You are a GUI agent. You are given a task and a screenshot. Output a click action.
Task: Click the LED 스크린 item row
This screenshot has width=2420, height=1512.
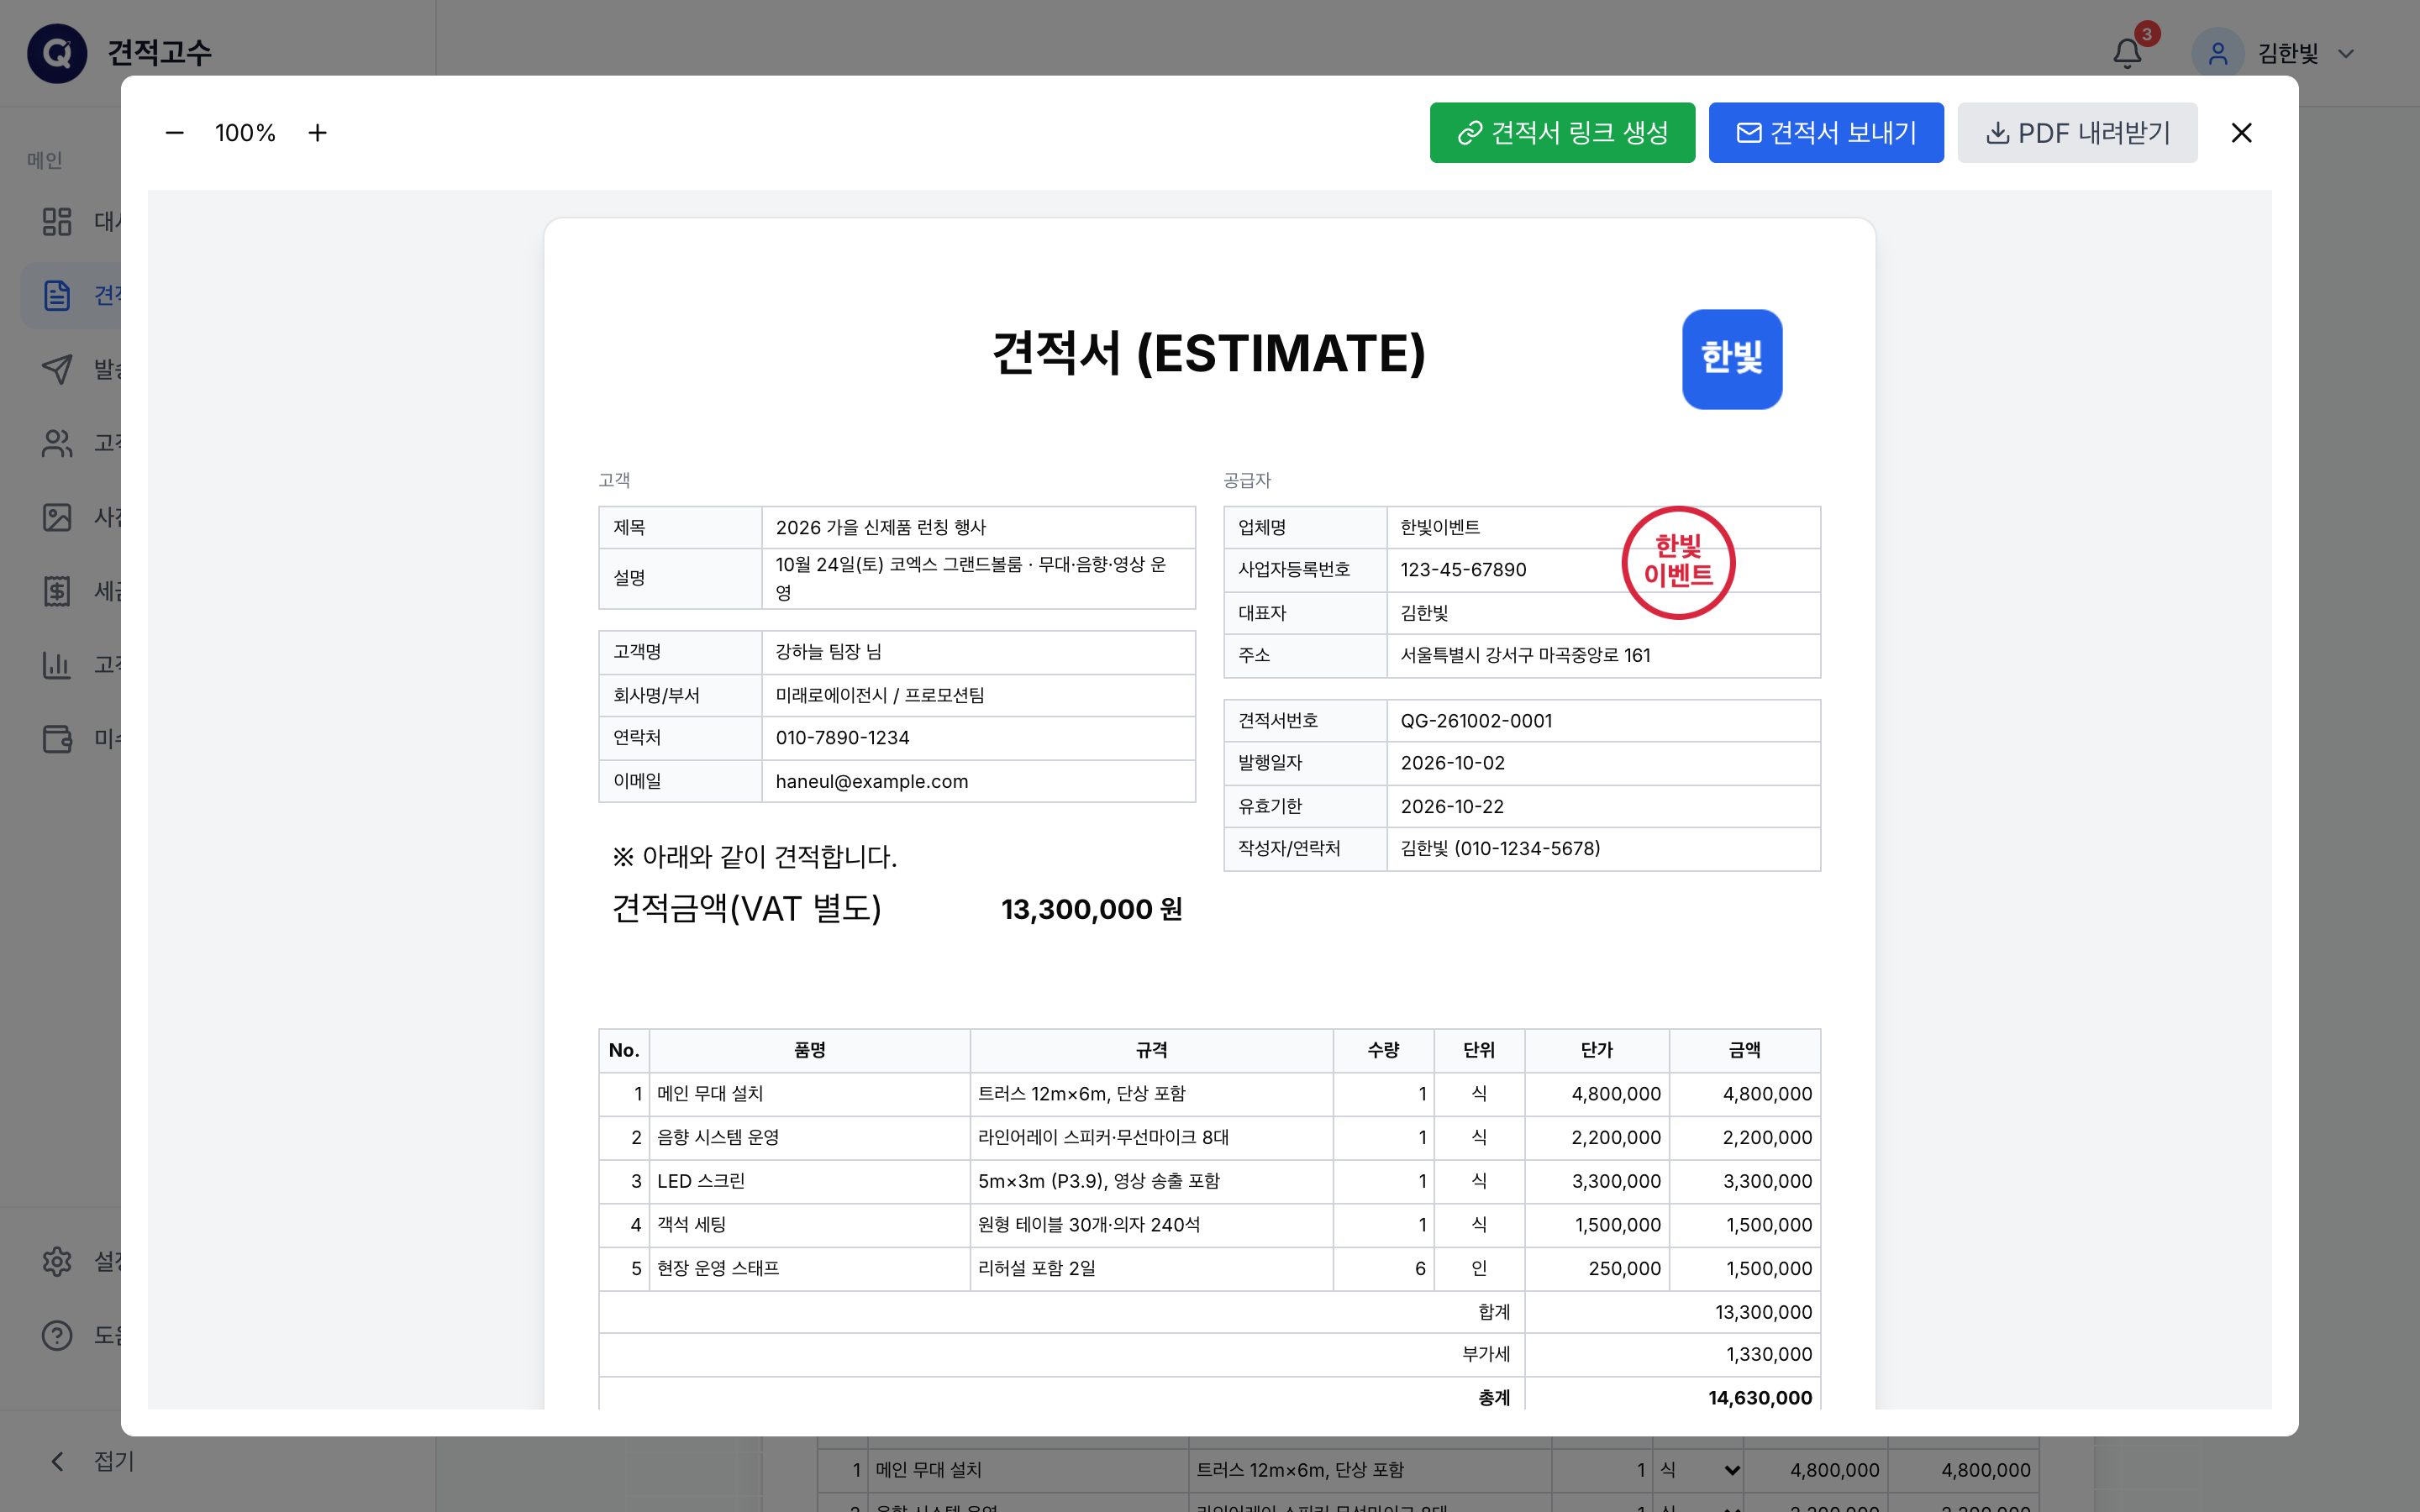(x=1209, y=1181)
